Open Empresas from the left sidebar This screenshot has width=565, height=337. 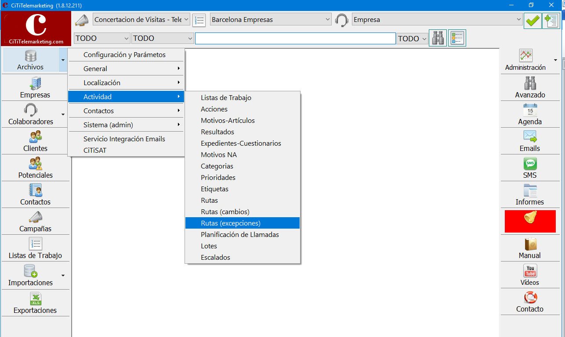click(35, 87)
